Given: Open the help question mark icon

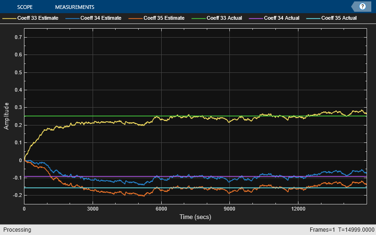Looking at the screenshot, I should [x=362, y=7].
